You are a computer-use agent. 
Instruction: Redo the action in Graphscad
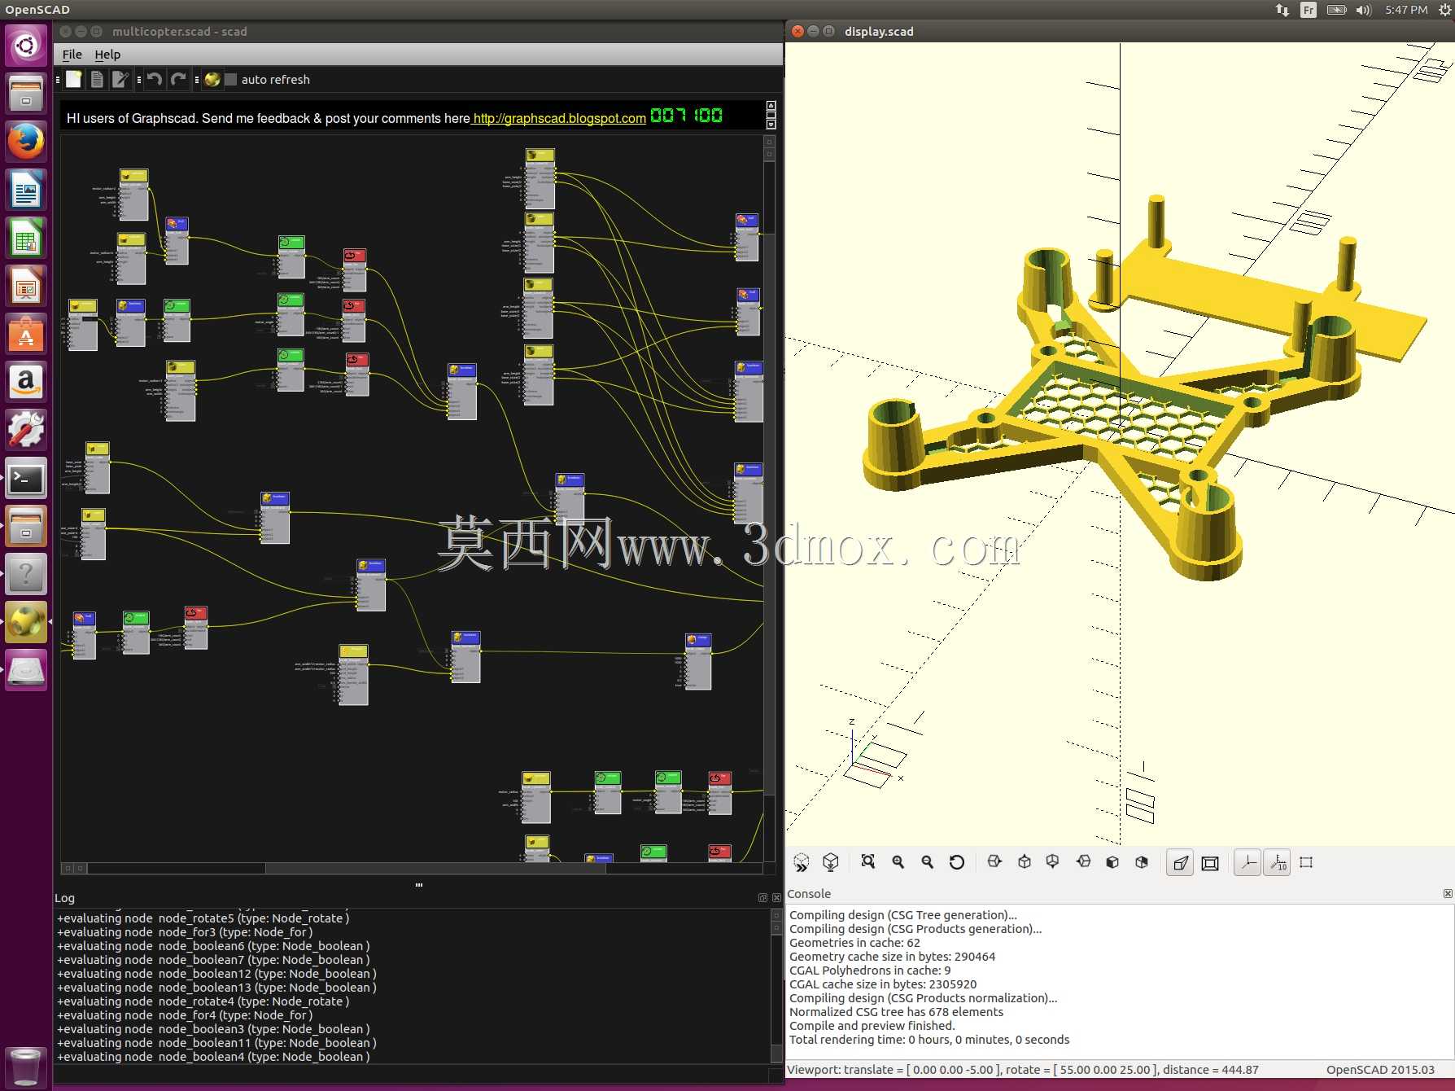[x=178, y=79]
